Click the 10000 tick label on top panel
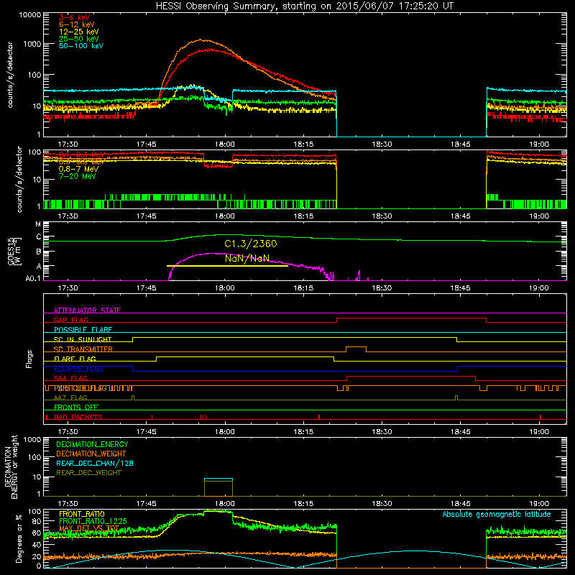This screenshot has height=575, width=575. (x=30, y=14)
